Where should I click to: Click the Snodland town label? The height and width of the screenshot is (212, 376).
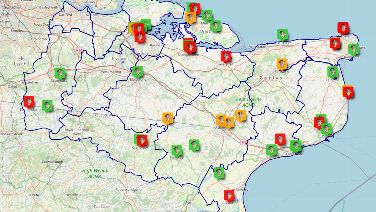(119, 58)
